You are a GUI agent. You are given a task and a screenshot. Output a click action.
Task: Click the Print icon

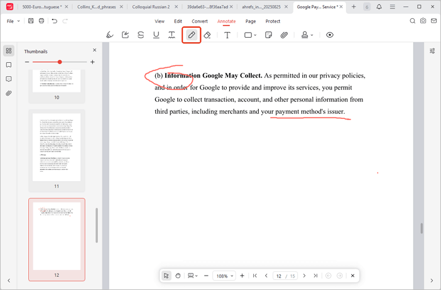tap(41, 21)
